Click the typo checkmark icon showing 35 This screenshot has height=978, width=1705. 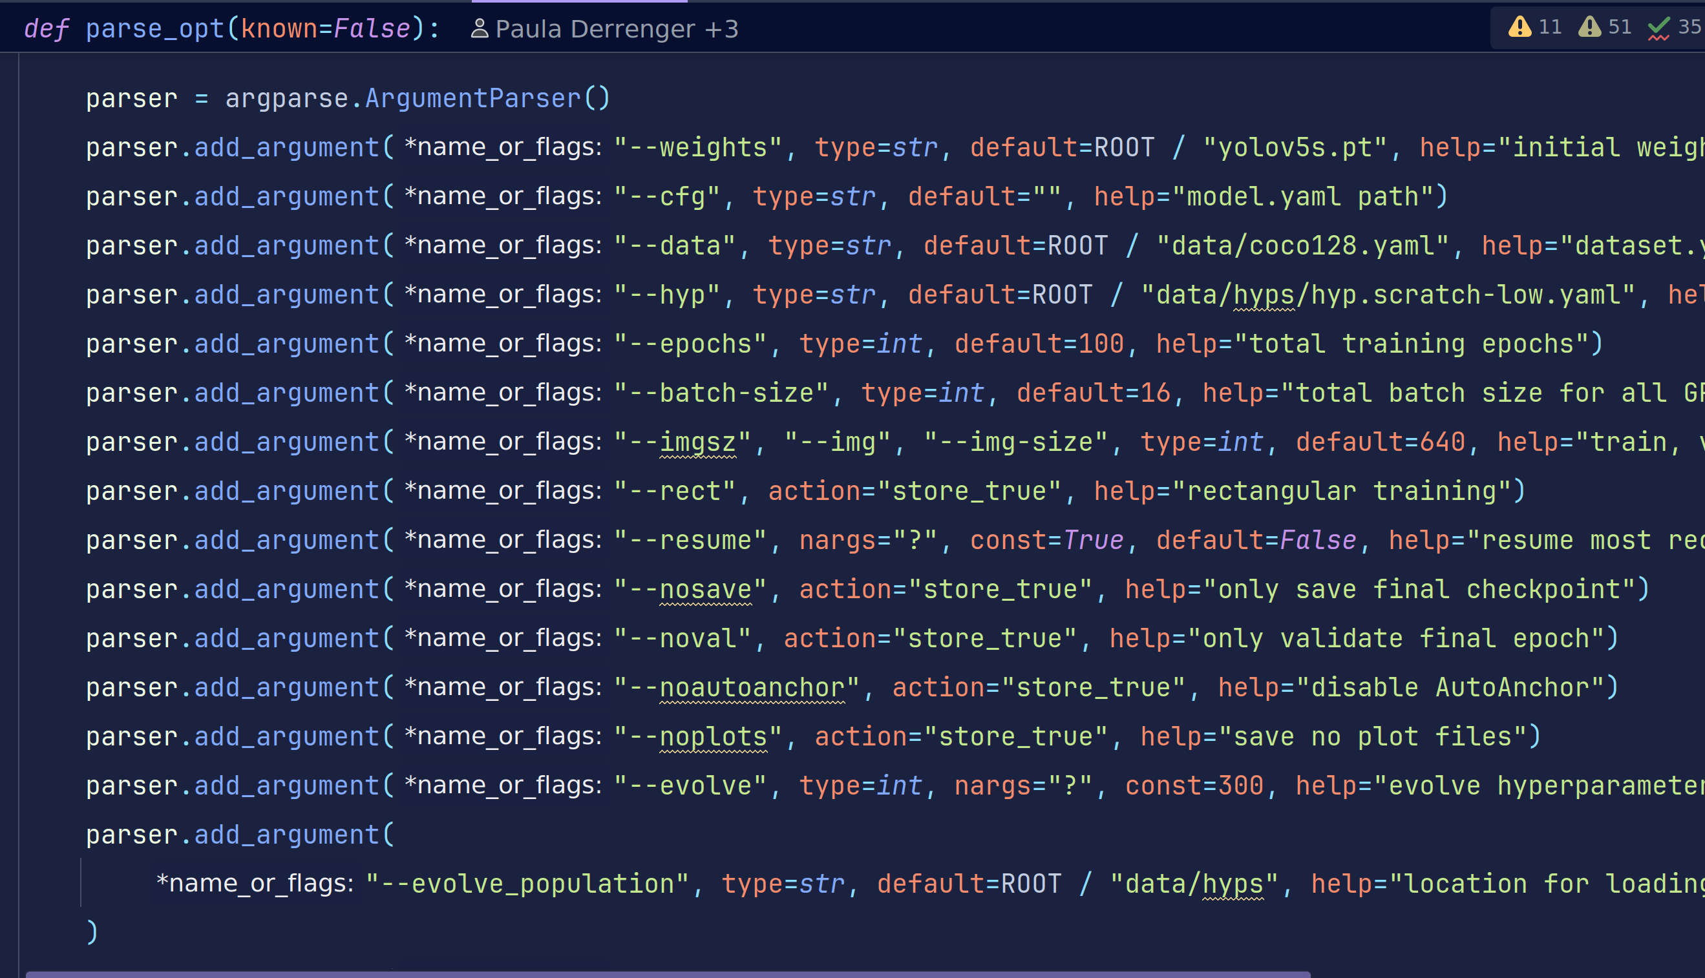[1658, 27]
